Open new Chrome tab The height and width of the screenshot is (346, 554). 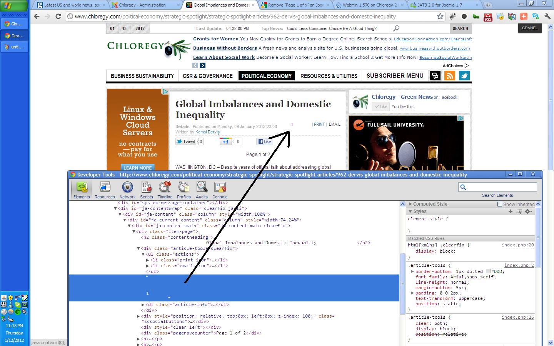tap(488, 5)
